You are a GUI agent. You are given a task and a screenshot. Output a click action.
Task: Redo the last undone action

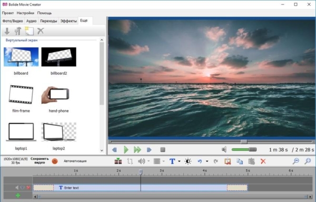click(x=215, y=161)
